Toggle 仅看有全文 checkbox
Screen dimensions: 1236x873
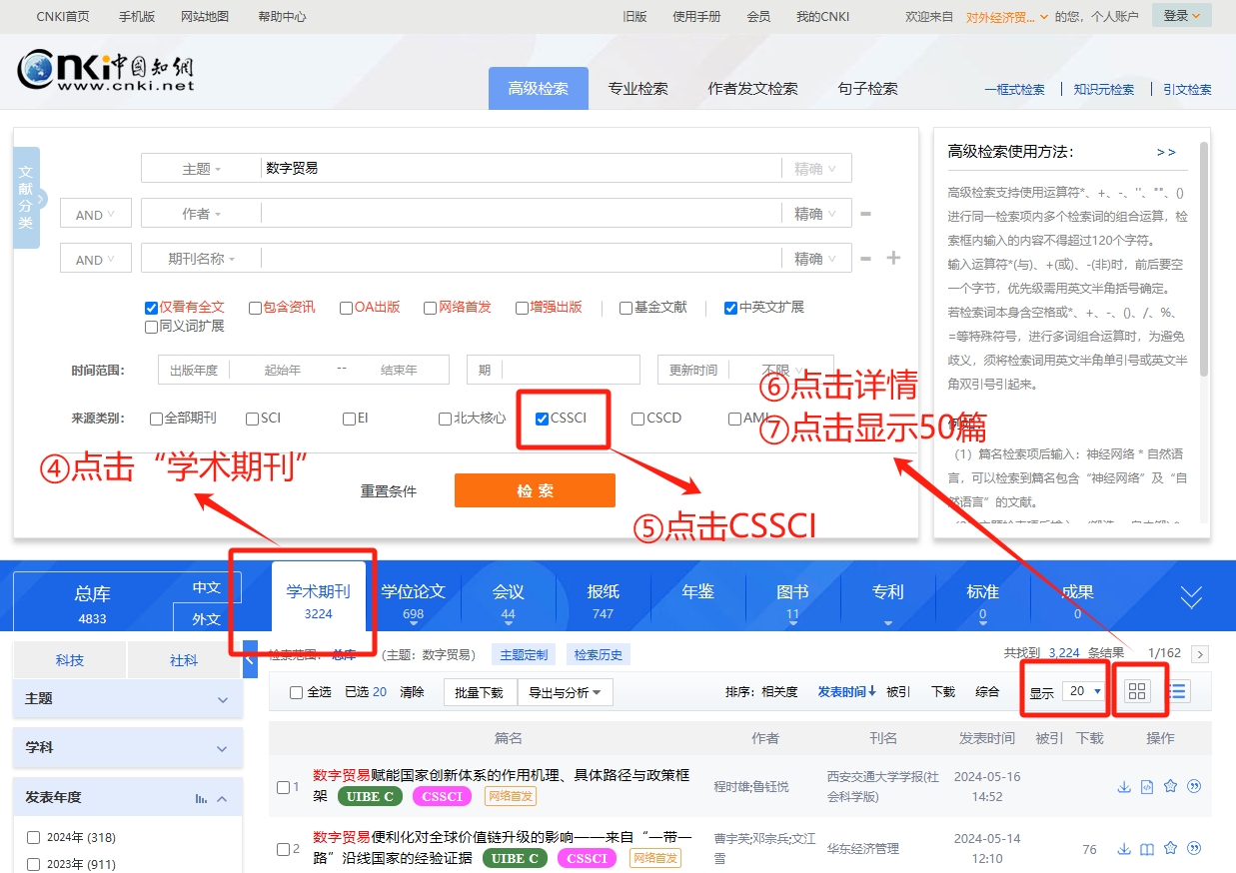(x=152, y=308)
